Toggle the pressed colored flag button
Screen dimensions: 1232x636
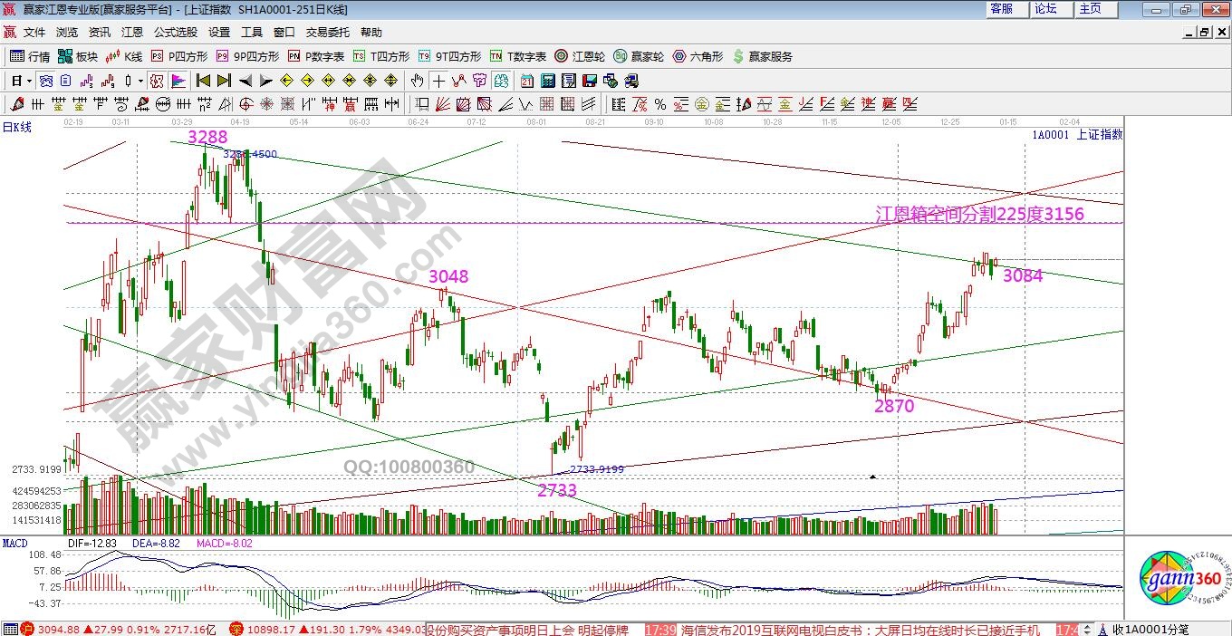[x=178, y=81]
